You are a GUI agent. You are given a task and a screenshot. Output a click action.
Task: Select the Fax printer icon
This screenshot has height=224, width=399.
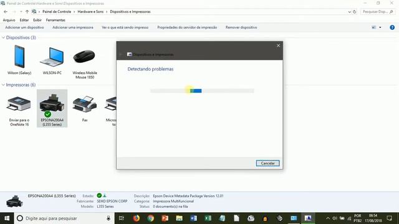pos(85,108)
